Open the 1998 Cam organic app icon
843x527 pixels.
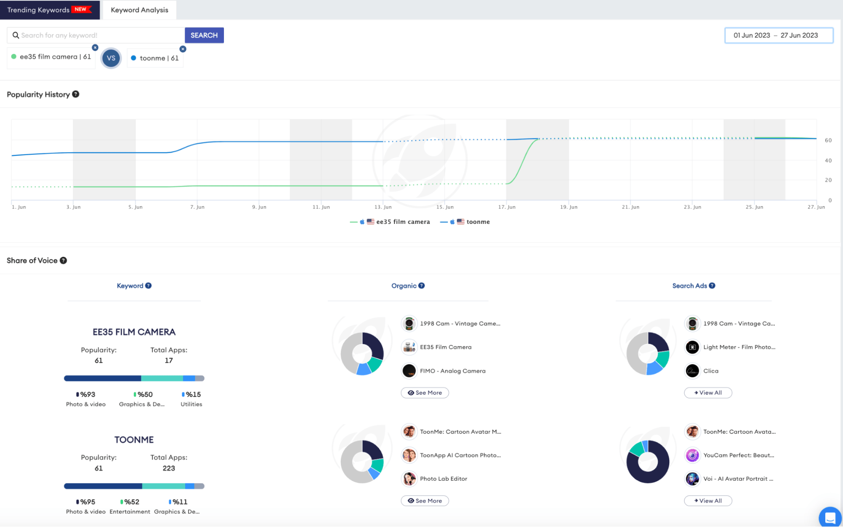[409, 324]
